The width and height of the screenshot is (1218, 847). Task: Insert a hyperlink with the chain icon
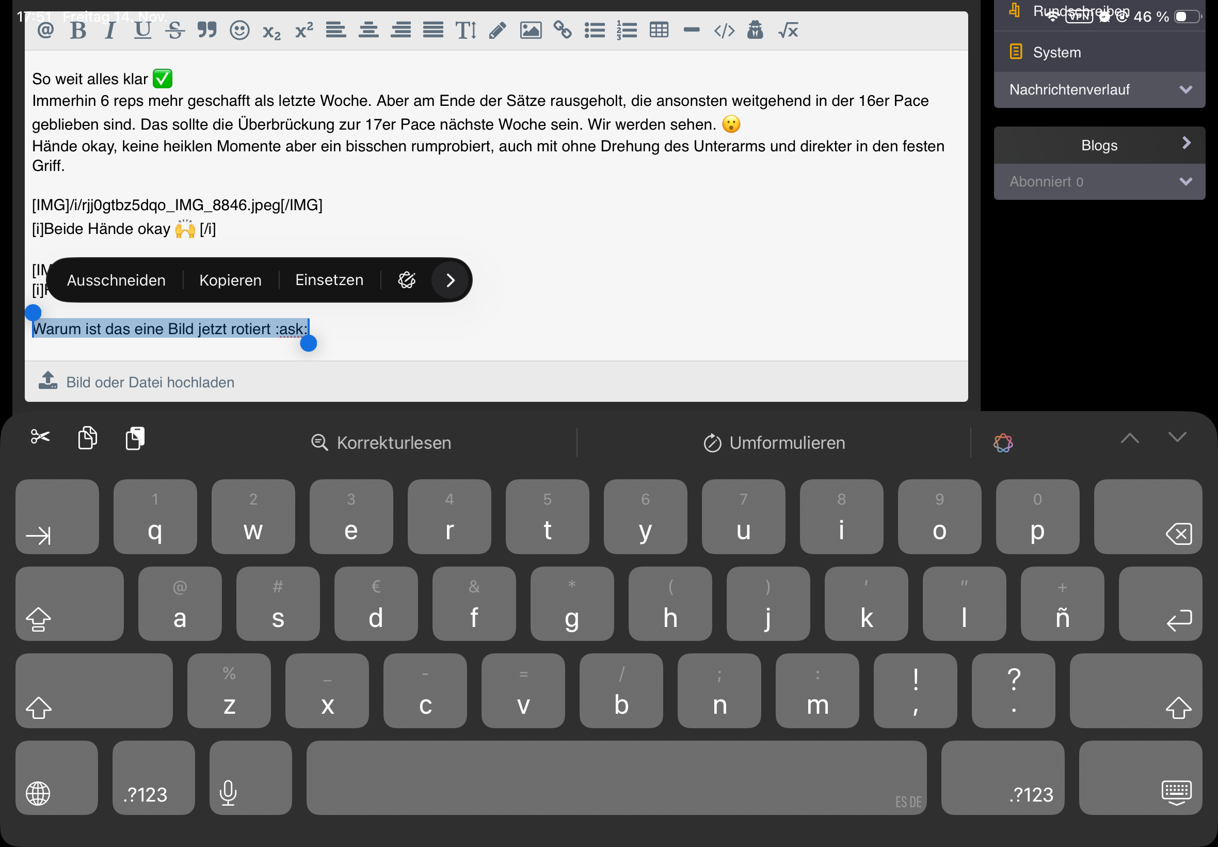pos(563,30)
